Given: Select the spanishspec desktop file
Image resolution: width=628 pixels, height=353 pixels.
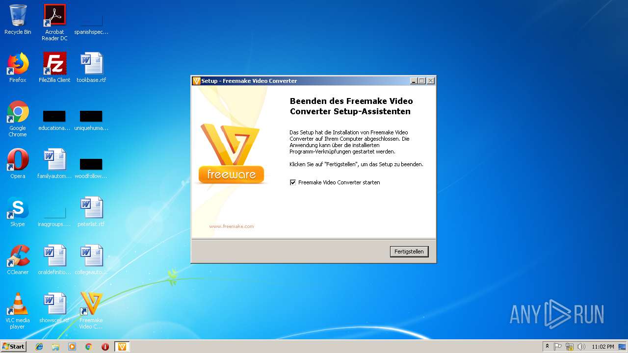Looking at the screenshot, I should click(91, 23).
